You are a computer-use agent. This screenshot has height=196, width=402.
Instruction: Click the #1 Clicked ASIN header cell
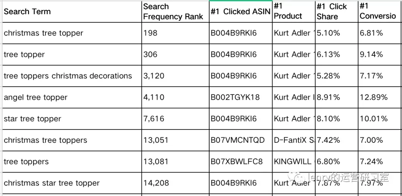(241, 12)
